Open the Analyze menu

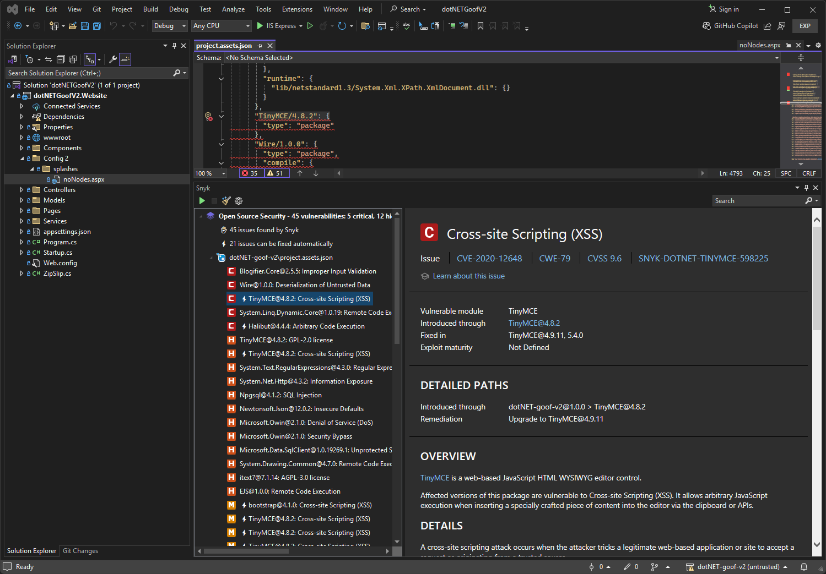pyautogui.click(x=233, y=9)
